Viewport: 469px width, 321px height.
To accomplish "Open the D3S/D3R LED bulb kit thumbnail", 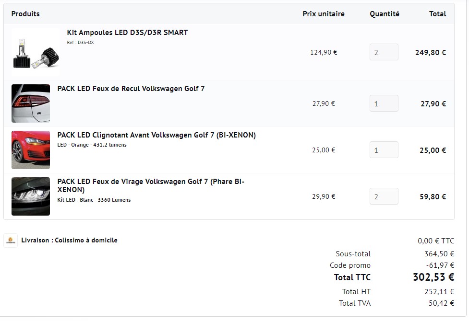I will pos(36,52).
